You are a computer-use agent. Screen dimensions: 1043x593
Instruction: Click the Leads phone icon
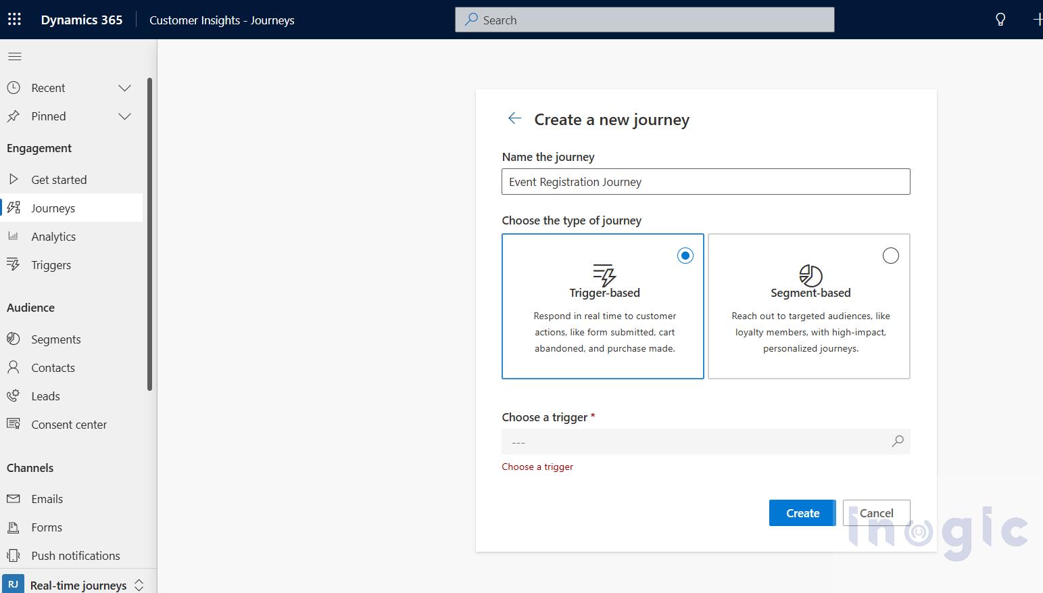tap(14, 396)
